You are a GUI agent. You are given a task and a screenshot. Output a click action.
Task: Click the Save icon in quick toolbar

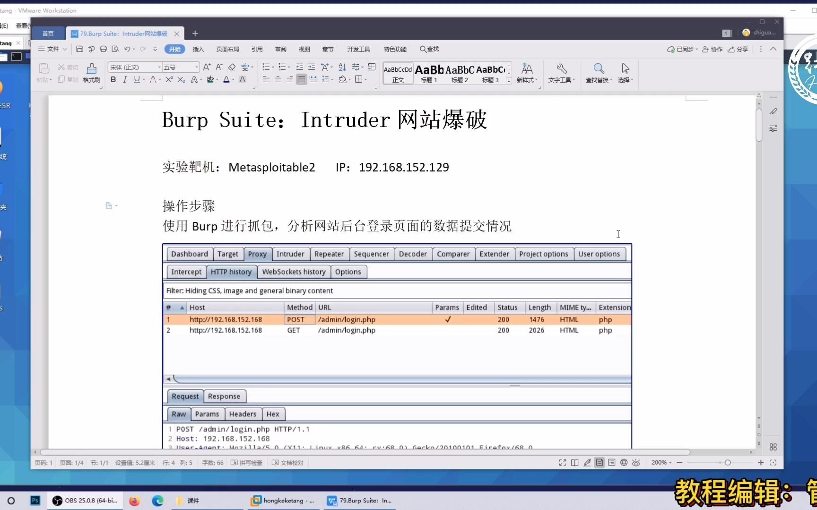79,49
